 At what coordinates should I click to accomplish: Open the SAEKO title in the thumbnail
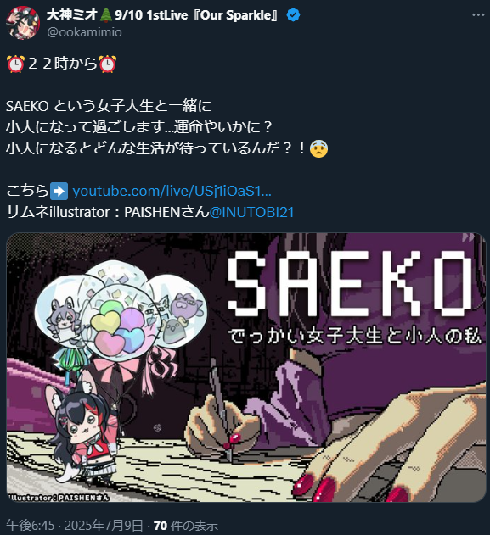click(352, 283)
